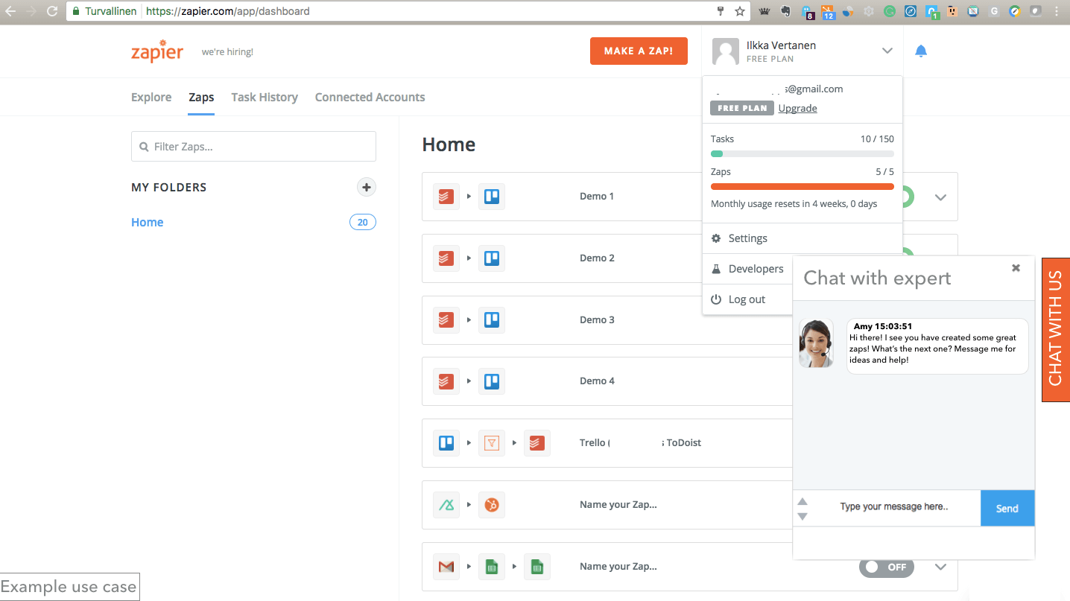Expand options chevron on Gmail zap row
1070x601 pixels.
[940, 567]
